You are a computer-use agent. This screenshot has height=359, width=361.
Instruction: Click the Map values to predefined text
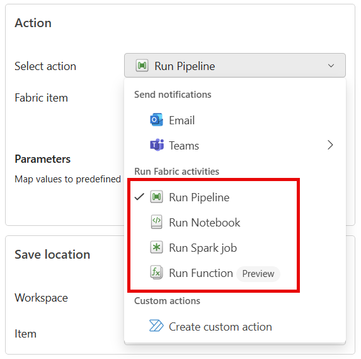67,179
